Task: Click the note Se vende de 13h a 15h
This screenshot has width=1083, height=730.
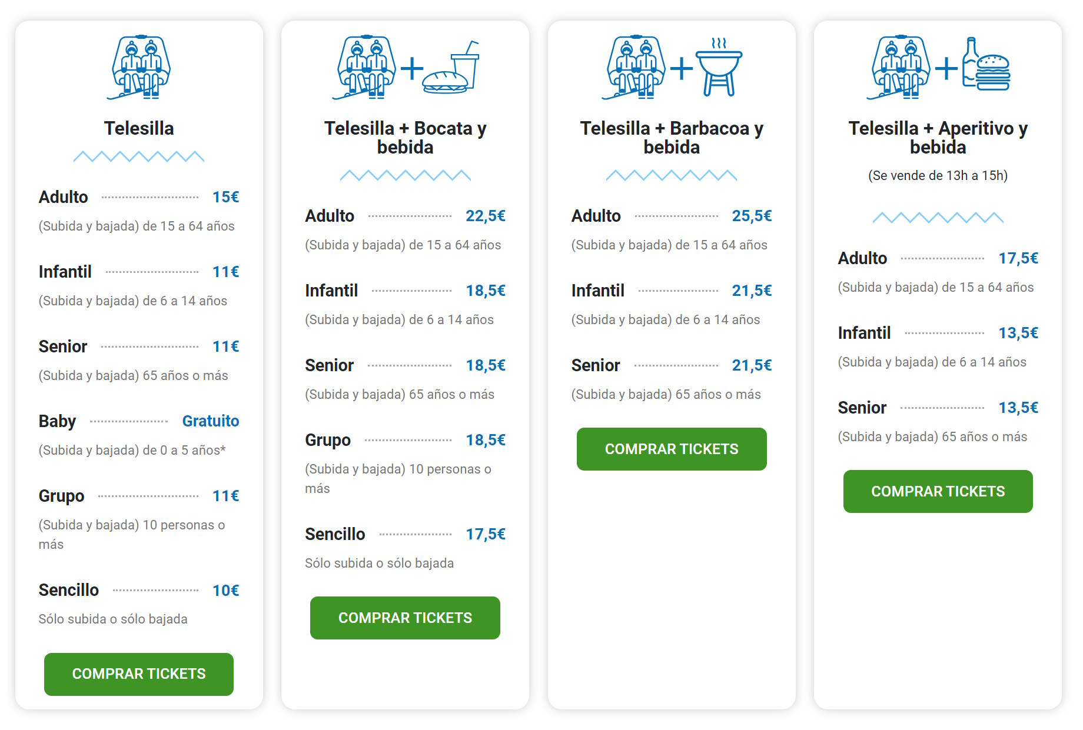Action: pyautogui.click(x=938, y=175)
